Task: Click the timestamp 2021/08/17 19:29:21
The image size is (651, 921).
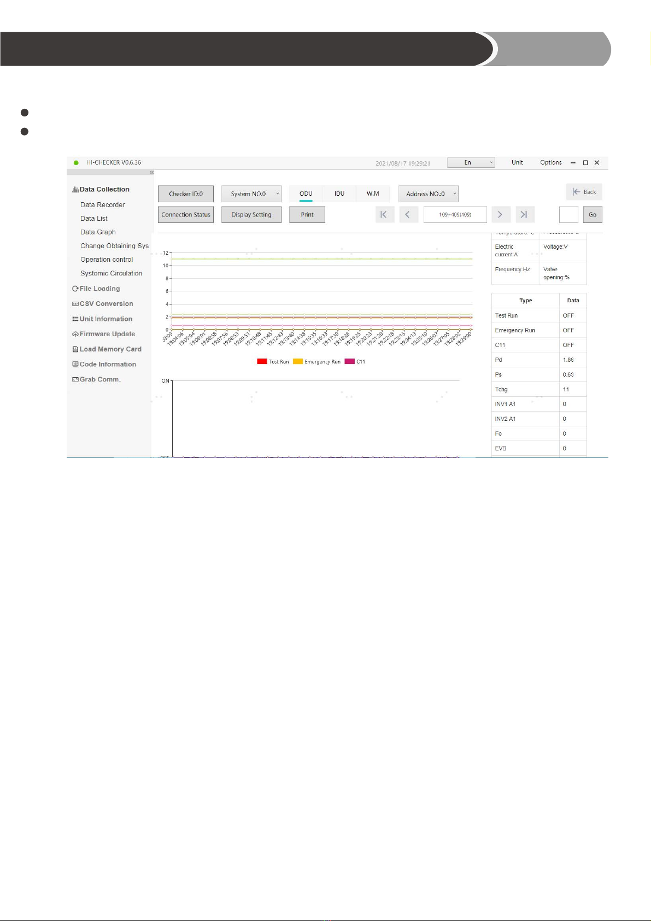Action: tap(403, 163)
